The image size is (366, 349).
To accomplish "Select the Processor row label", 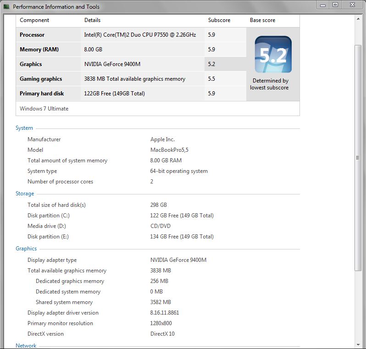I will [32, 35].
